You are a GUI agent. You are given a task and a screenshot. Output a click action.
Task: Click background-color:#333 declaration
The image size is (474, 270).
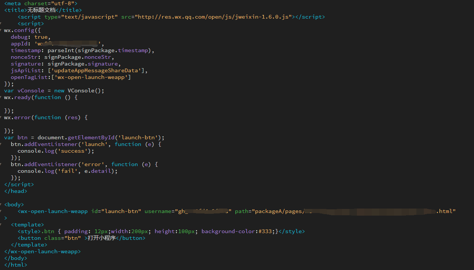[x=237, y=231]
